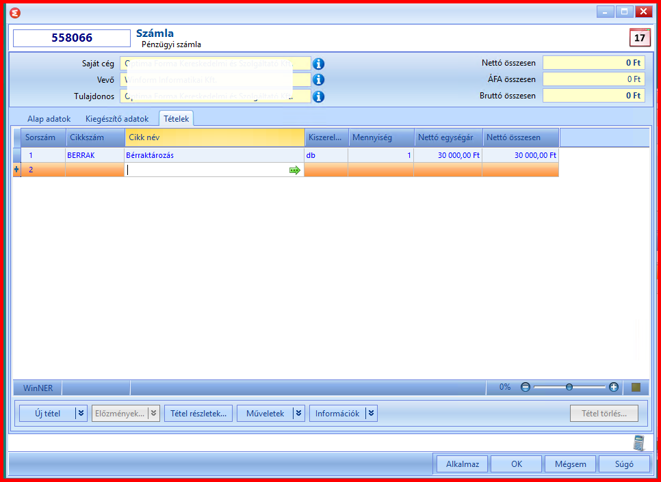Select the BERRAK cell
The image size is (661, 482).
pos(95,155)
